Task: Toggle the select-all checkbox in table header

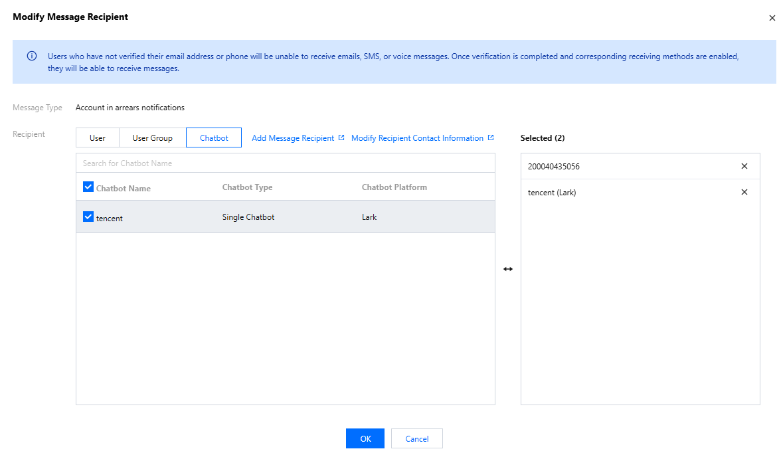Action: (x=88, y=187)
